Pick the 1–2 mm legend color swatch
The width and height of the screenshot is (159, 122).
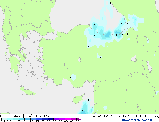coord(16,119)
